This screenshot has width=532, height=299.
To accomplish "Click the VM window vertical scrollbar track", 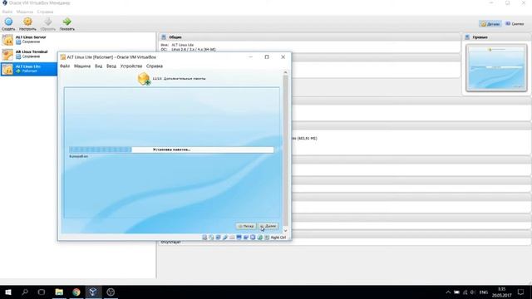I will (x=285, y=151).
